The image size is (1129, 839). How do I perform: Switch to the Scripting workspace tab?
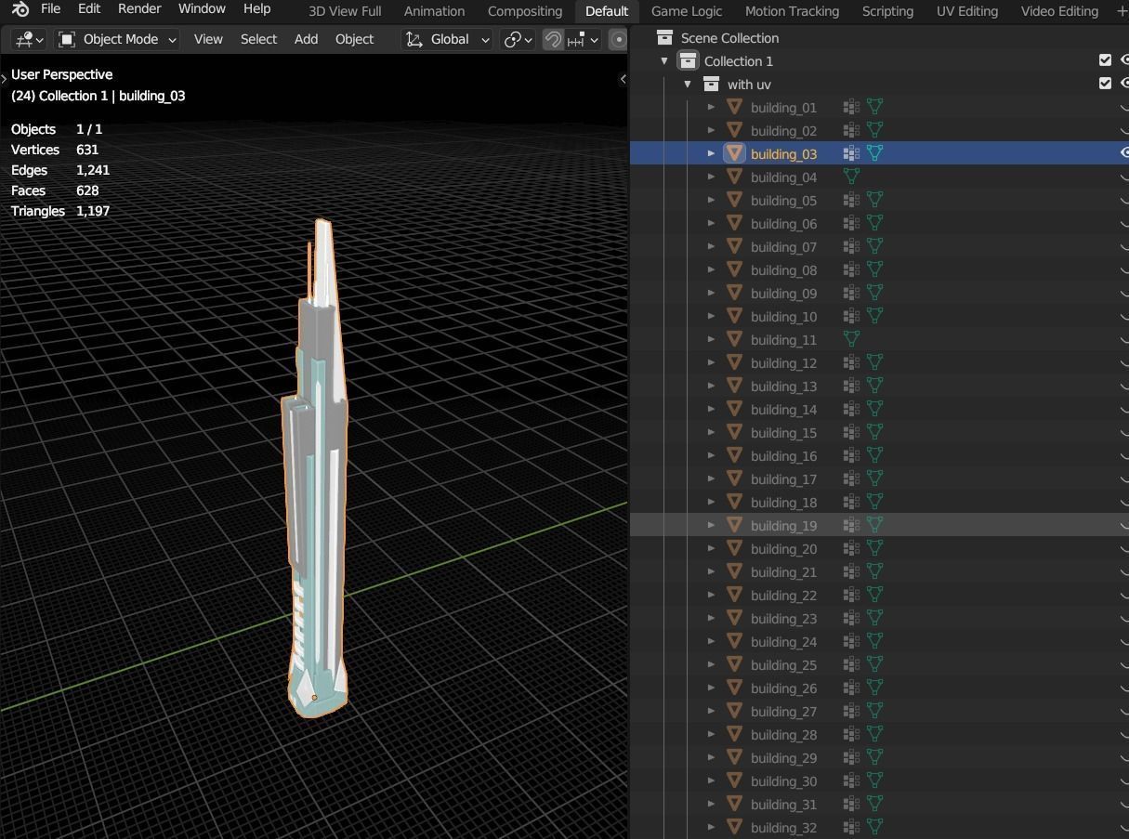pos(887,11)
